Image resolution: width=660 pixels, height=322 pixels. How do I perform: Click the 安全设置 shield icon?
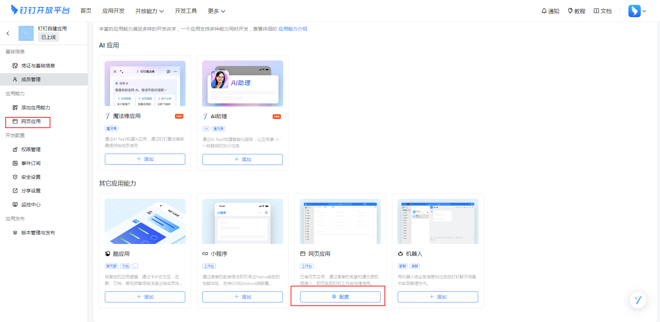click(x=15, y=177)
